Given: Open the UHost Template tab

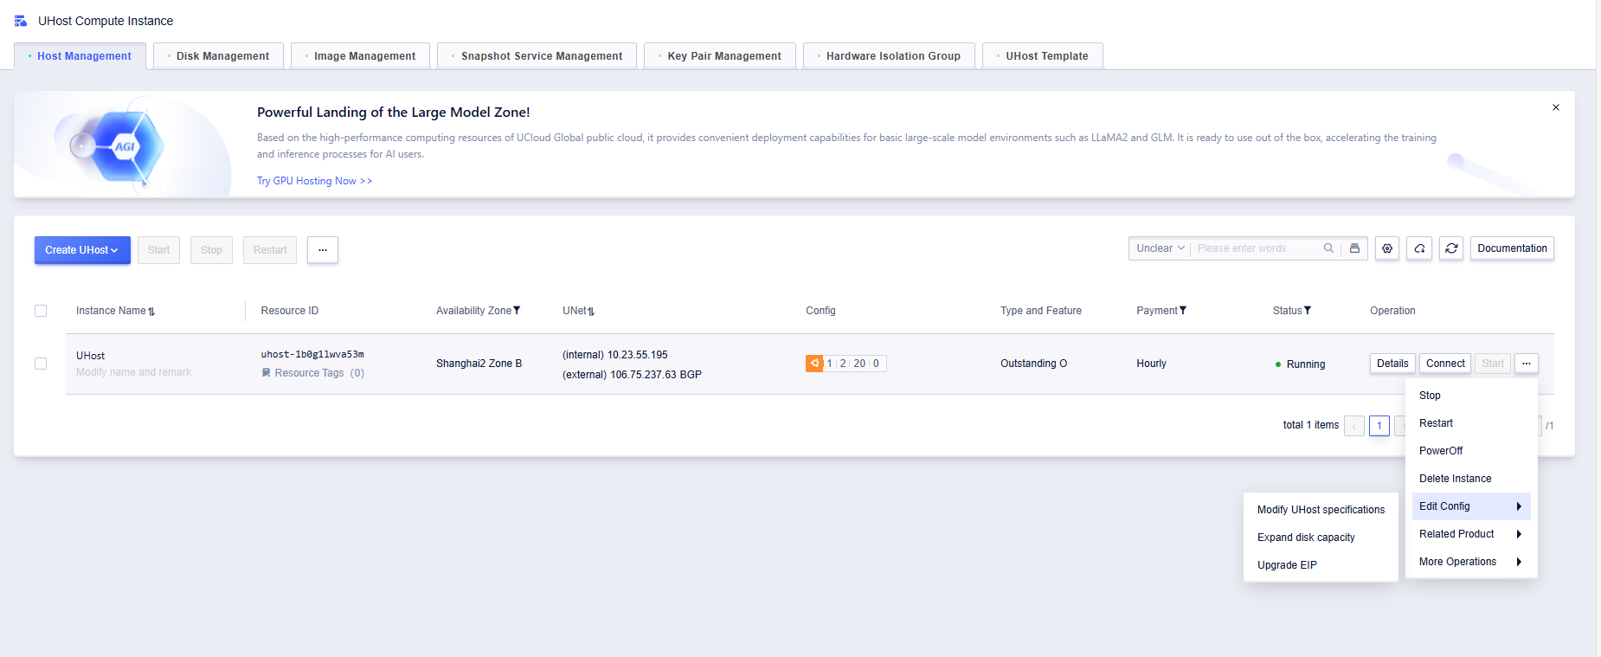Looking at the screenshot, I should [x=1043, y=56].
